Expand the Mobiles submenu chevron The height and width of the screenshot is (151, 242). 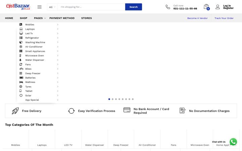(x=57, y=24)
